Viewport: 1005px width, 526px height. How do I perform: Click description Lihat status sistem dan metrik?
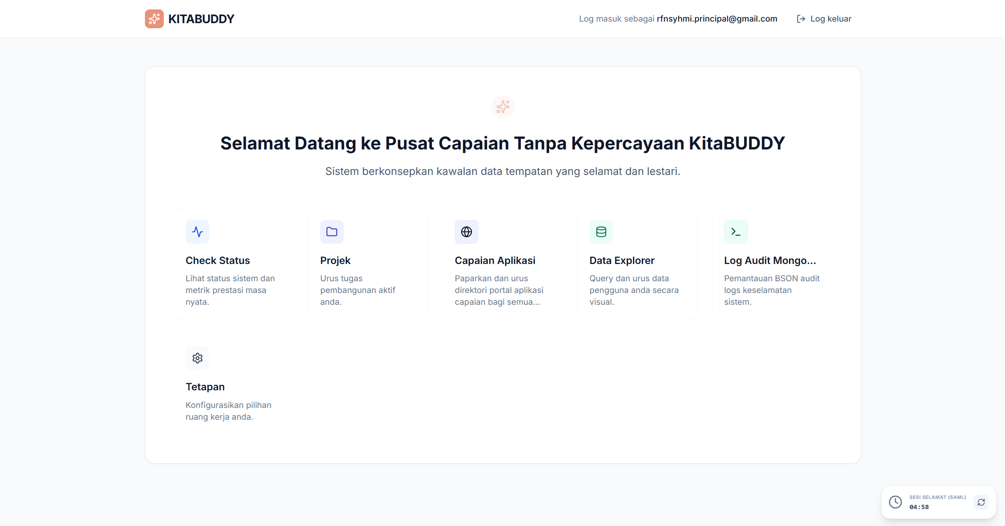pyautogui.click(x=230, y=290)
